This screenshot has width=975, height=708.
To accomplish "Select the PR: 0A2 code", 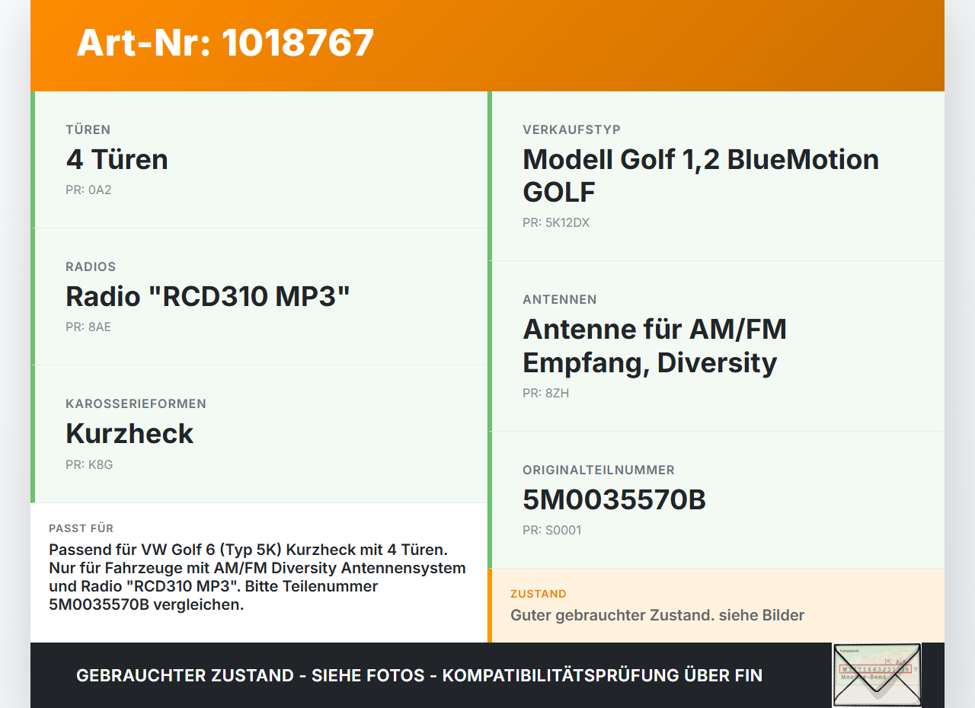I will 88,190.
